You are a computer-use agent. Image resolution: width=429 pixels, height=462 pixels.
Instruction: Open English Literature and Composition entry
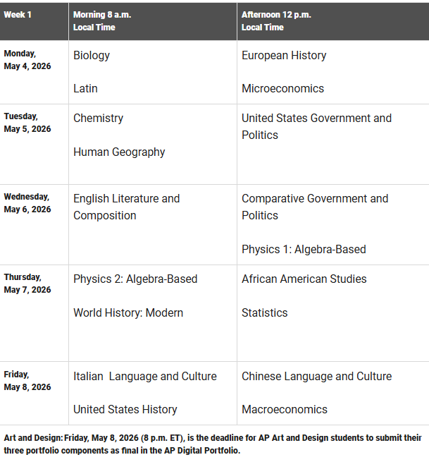point(126,207)
